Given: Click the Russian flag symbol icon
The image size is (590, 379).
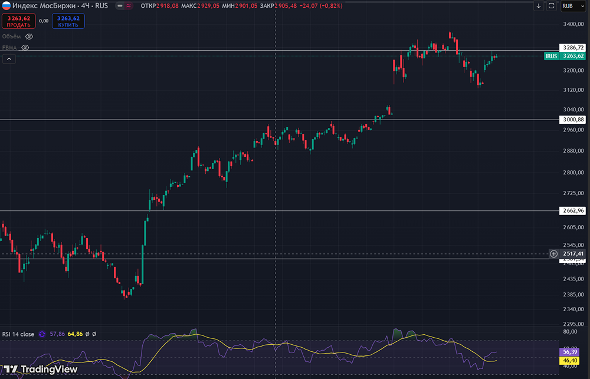Looking at the screenshot, I should click(6, 6).
